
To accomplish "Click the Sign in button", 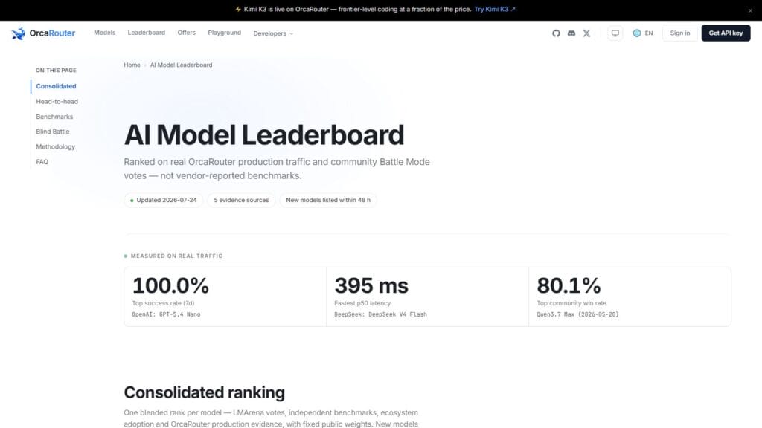I will point(679,33).
